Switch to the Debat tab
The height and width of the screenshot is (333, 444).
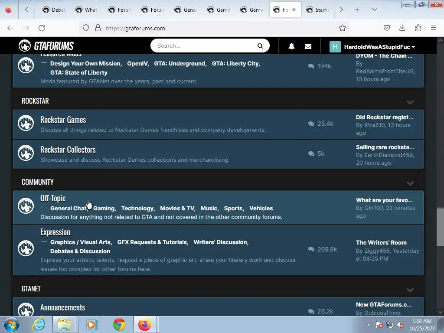[x=54, y=10]
